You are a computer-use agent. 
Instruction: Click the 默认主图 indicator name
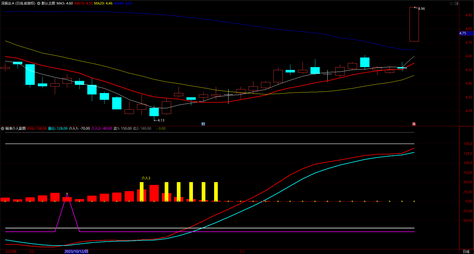(x=48, y=3)
